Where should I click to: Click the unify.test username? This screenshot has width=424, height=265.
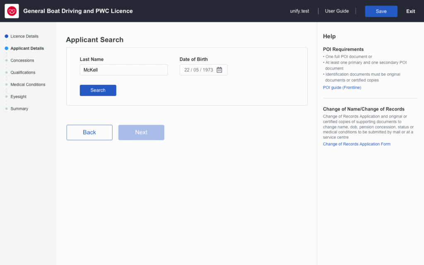(x=299, y=11)
